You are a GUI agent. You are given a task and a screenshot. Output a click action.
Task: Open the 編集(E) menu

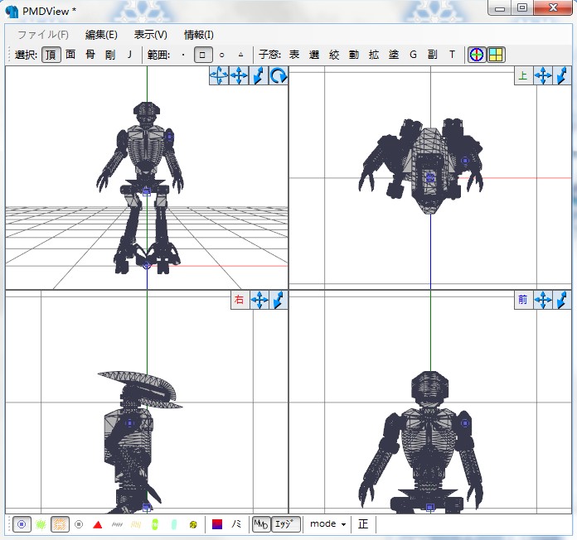point(101,35)
